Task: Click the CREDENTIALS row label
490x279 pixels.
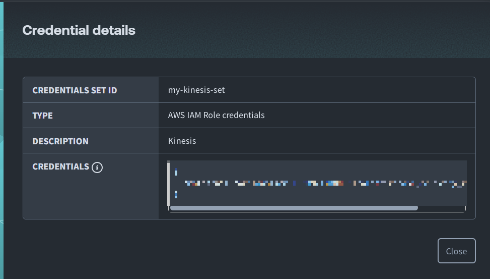Action: pos(60,166)
